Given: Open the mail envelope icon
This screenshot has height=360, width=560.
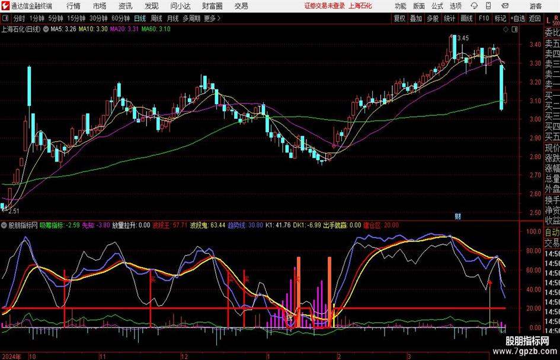Looking at the screenshot, I should click(505, 6).
